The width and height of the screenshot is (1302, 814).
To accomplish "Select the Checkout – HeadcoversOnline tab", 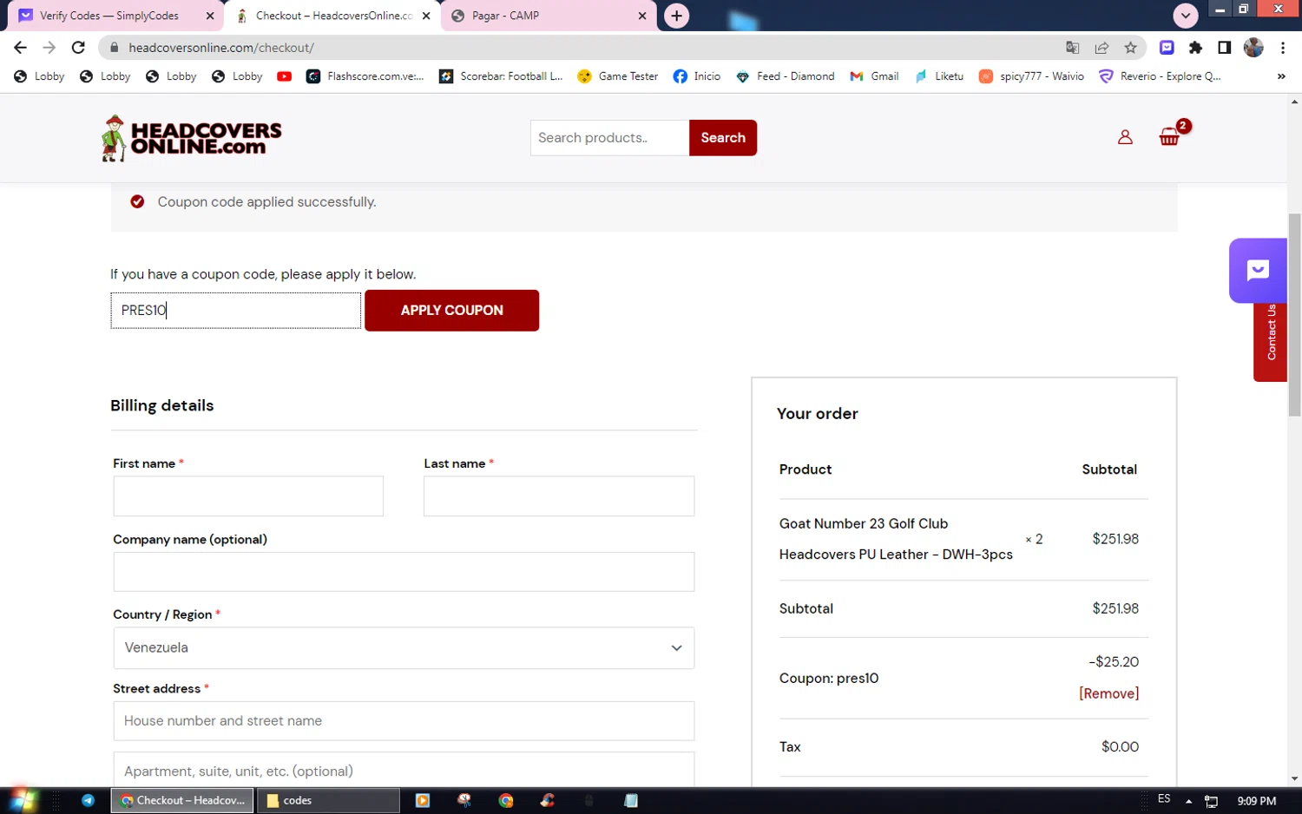I will pos(333,16).
